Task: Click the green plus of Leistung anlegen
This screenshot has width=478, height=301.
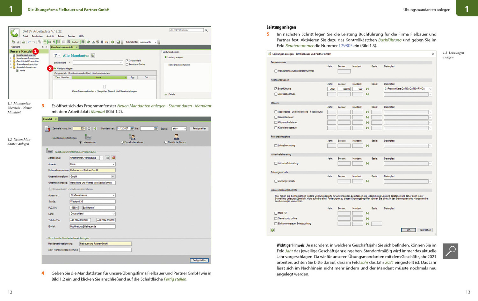Action: tap(165, 57)
